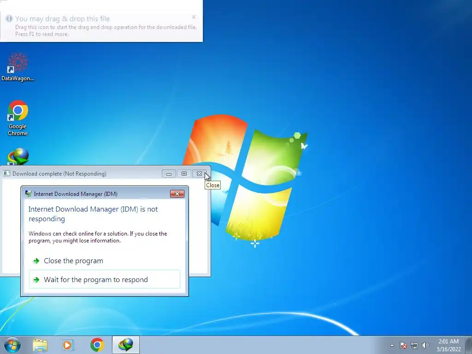The height and width of the screenshot is (354, 472).
Task: Launch Windows Media Player from taskbar
Action: pos(68,345)
